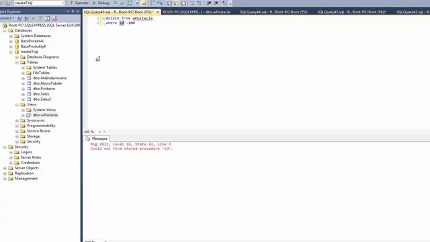
Task: Select the dbo.Sales2 table
Action: pos(42,99)
